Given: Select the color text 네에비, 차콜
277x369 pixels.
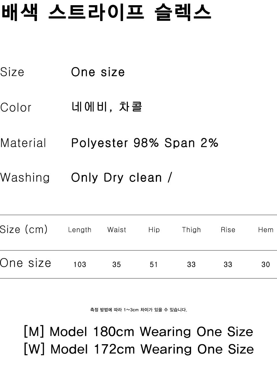Looking at the screenshot, I should (107, 107).
